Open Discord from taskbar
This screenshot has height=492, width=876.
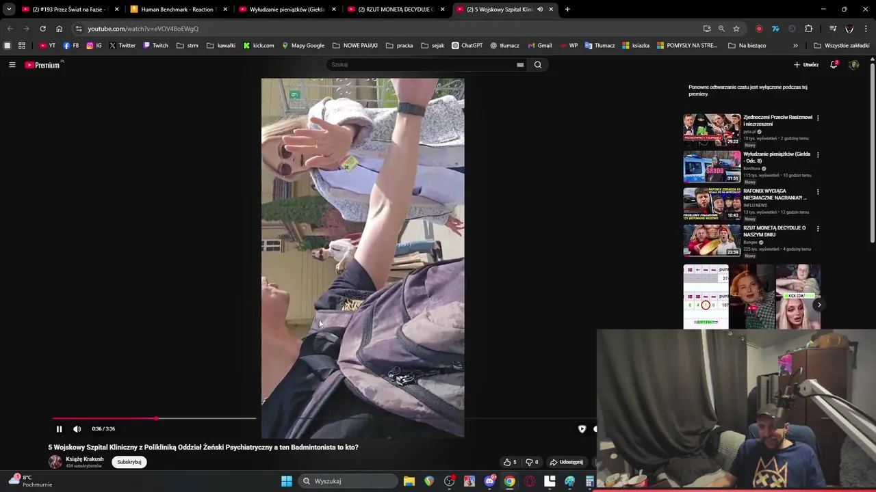pyautogui.click(x=489, y=481)
